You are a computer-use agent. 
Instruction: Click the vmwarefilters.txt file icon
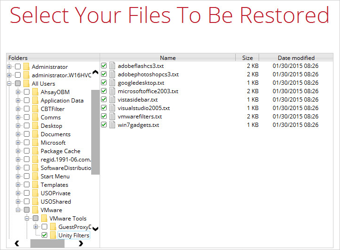(112, 117)
